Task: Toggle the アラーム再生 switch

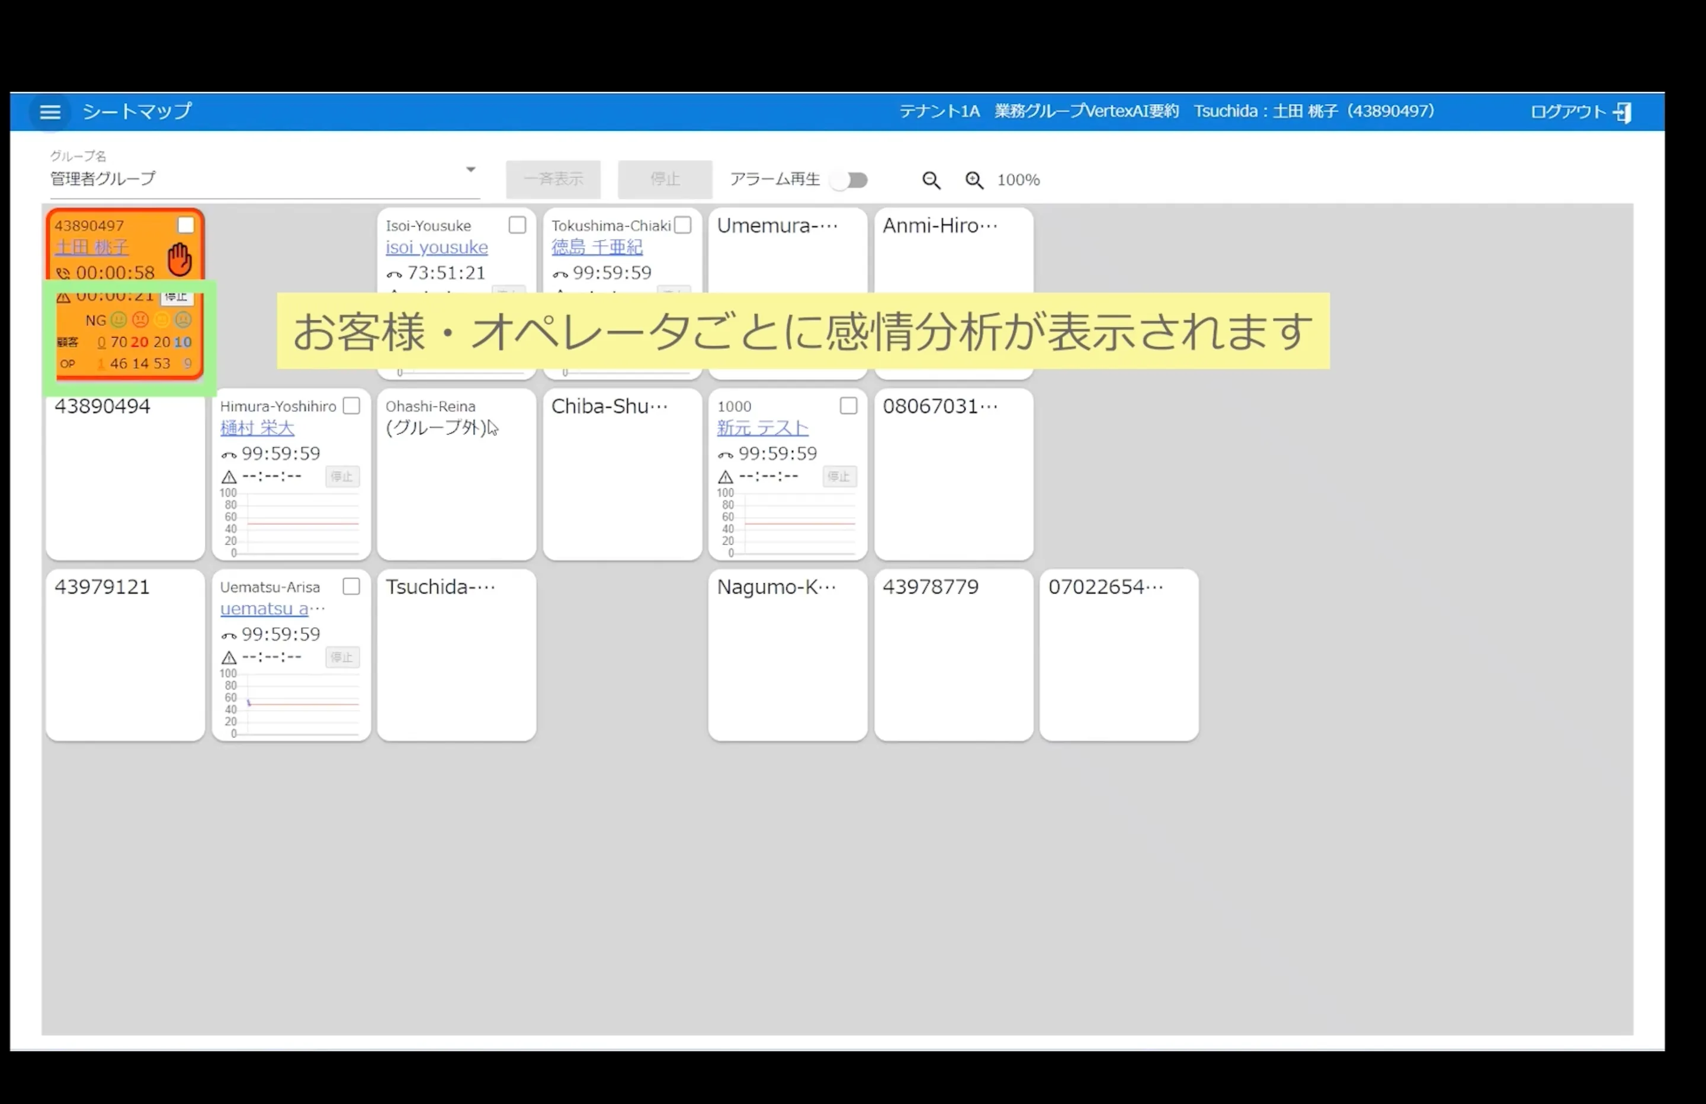Action: coord(849,180)
